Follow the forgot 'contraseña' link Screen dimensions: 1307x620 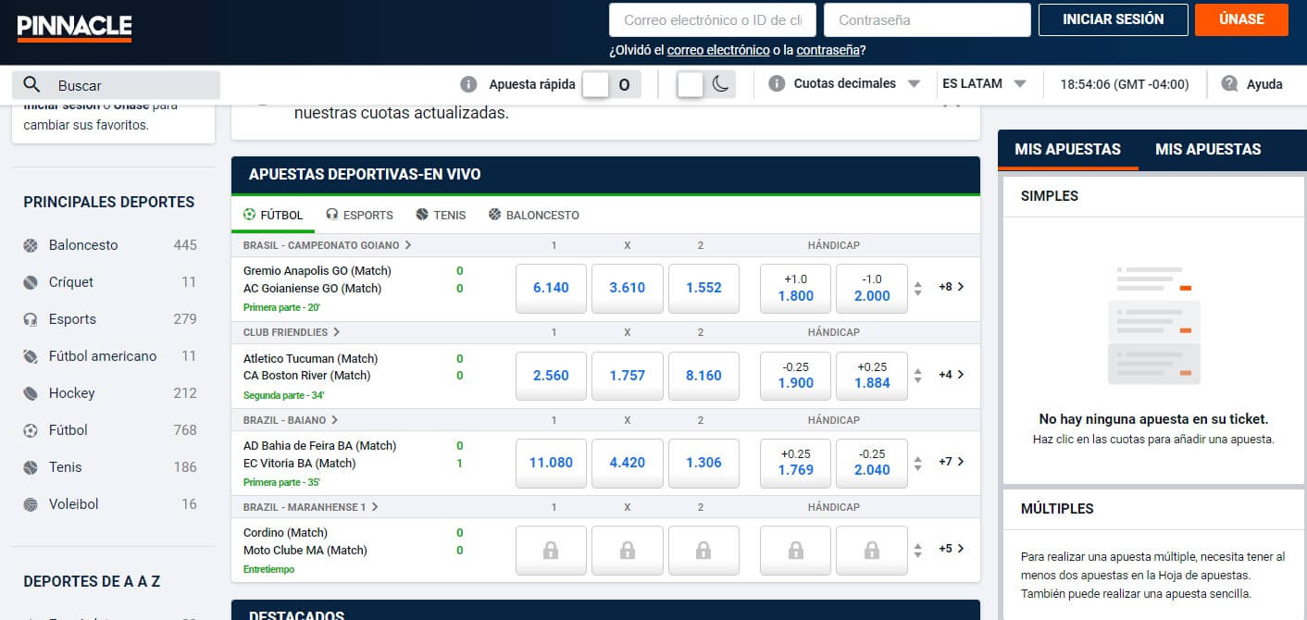(828, 50)
